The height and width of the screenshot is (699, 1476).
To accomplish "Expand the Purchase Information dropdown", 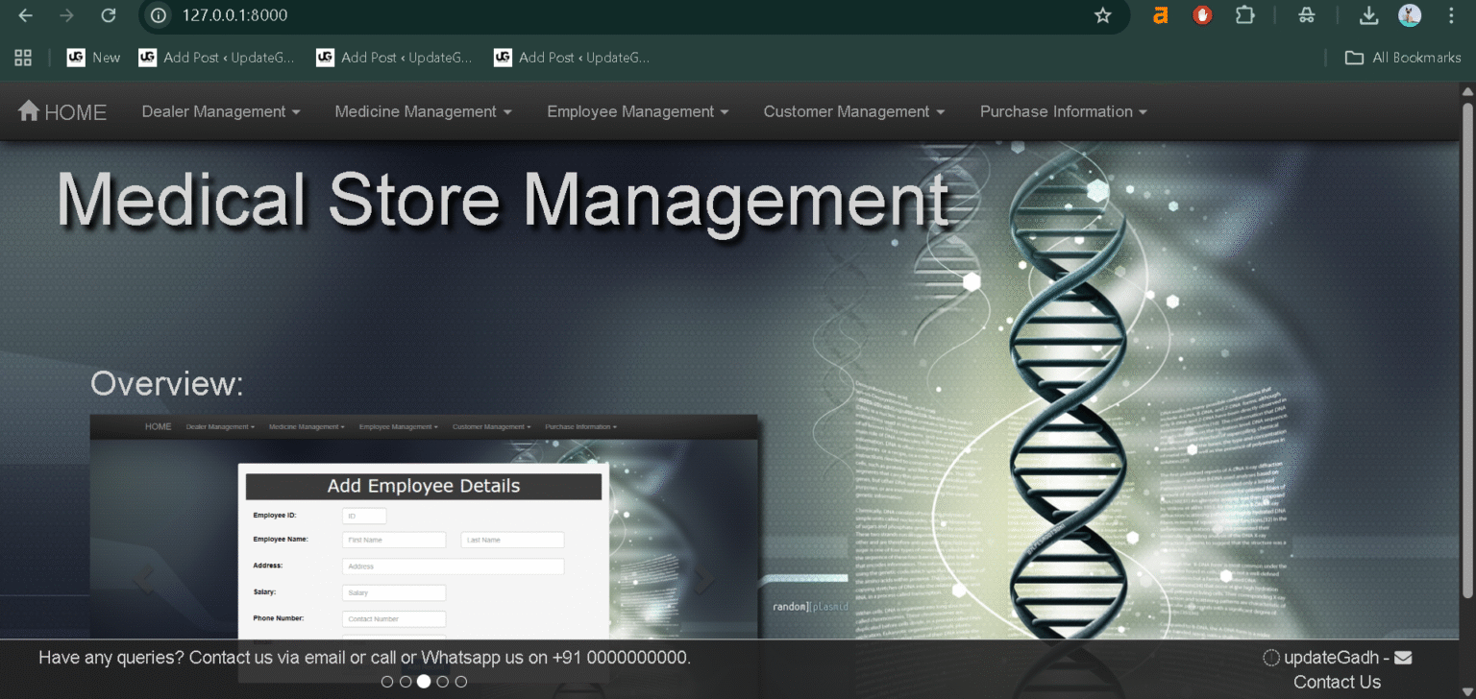I will click(x=1063, y=111).
